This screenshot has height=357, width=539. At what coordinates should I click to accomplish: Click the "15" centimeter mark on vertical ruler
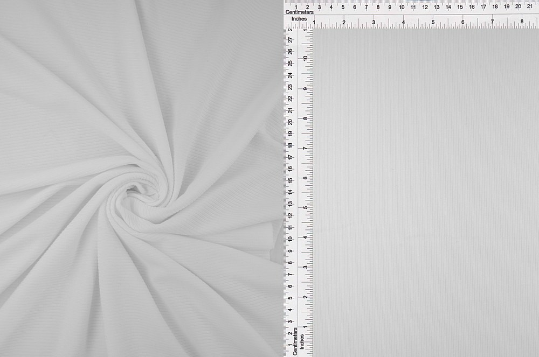pos(291,180)
